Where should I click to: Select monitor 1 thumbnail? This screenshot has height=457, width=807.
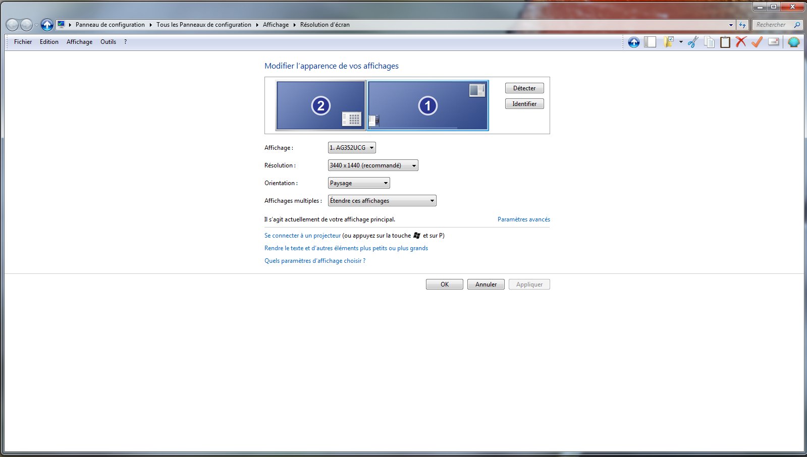[x=428, y=105]
